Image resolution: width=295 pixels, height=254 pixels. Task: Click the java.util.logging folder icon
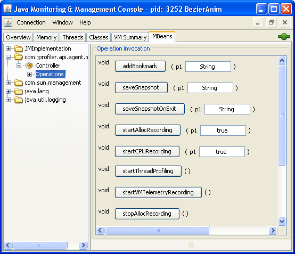[x=19, y=100]
